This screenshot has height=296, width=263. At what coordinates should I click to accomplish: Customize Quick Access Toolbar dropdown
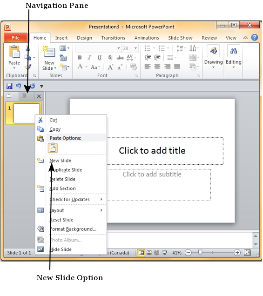click(42, 87)
